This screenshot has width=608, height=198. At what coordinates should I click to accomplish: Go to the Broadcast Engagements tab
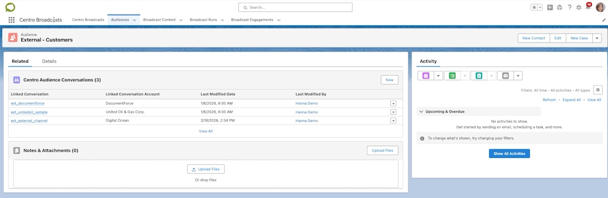pos(252,20)
